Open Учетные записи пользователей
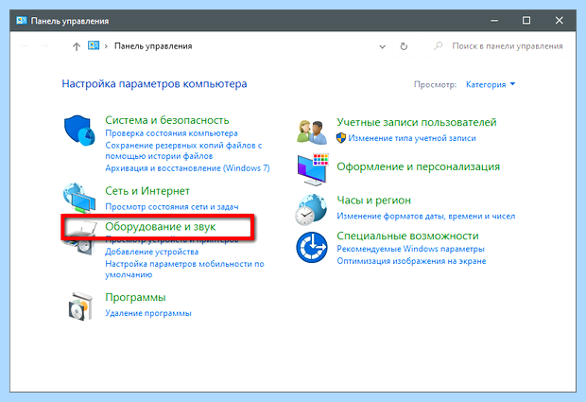Screen dimensions: 586x402 click(x=417, y=122)
